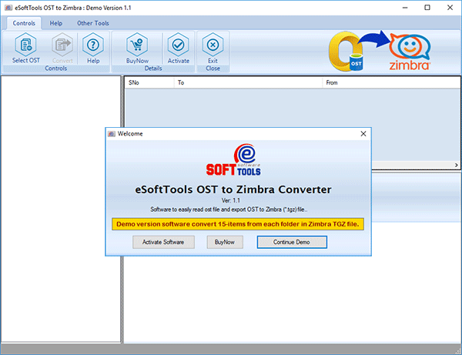Click the application icon in title bar
The image size is (462, 355).
[8, 8]
